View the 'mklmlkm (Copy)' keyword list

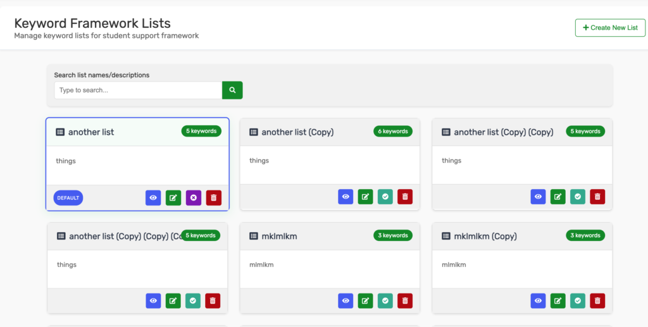538,301
